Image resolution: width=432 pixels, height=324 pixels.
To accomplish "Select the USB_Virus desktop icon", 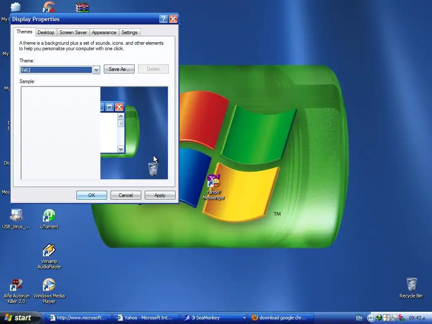I will click(x=16, y=219).
